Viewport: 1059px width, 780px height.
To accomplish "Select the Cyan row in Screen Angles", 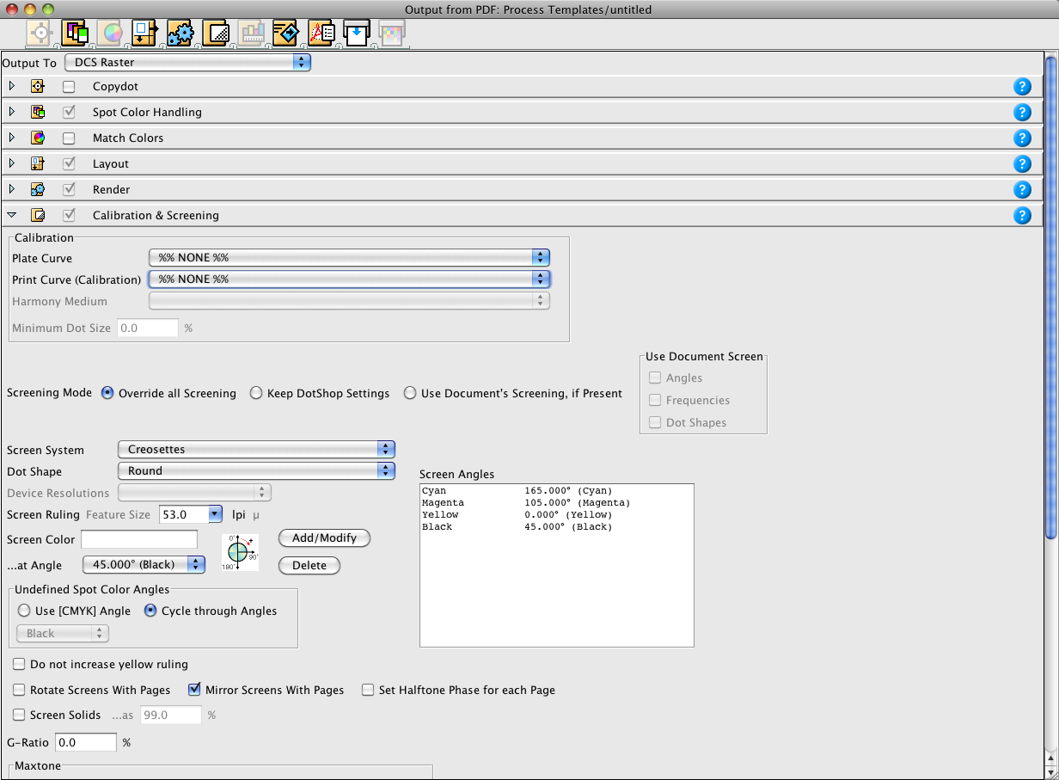I will point(556,490).
